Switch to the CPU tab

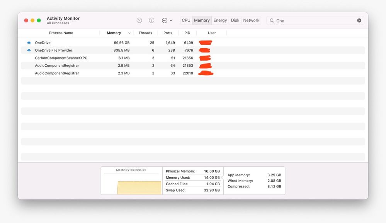[186, 20]
